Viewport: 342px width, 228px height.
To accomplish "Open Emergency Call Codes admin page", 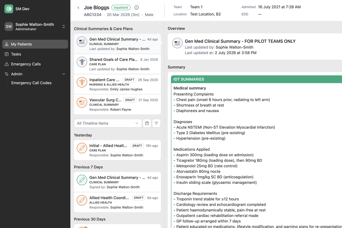I will coord(31,83).
